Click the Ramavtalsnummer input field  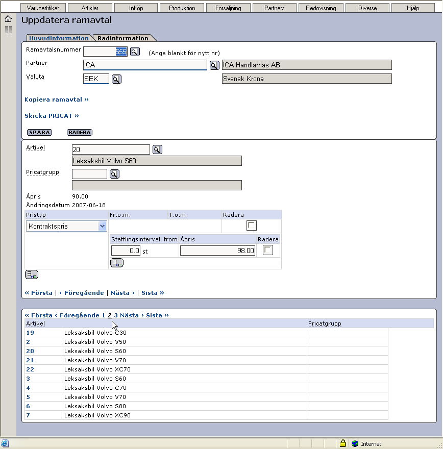coord(105,52)
